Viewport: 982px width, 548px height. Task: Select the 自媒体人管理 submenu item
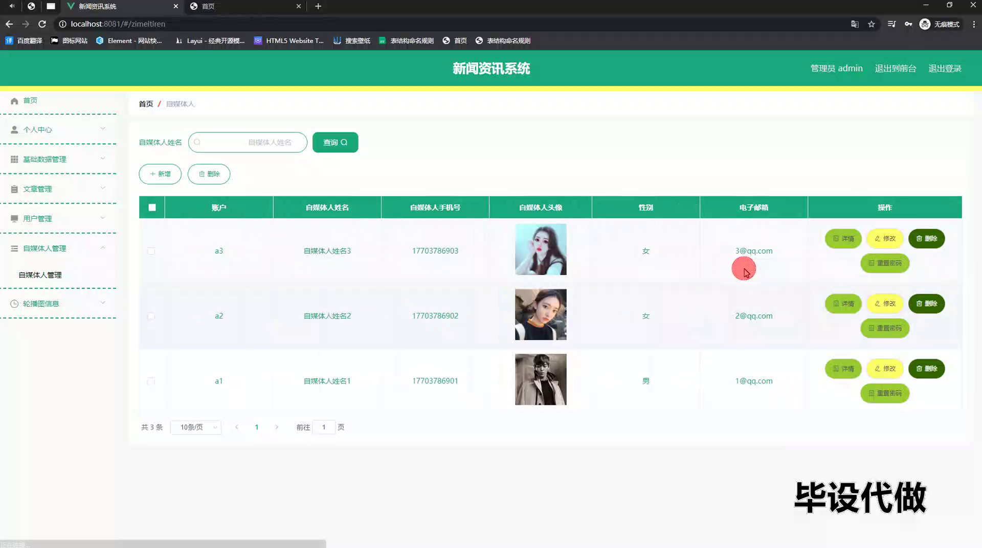tap(40, 275)
